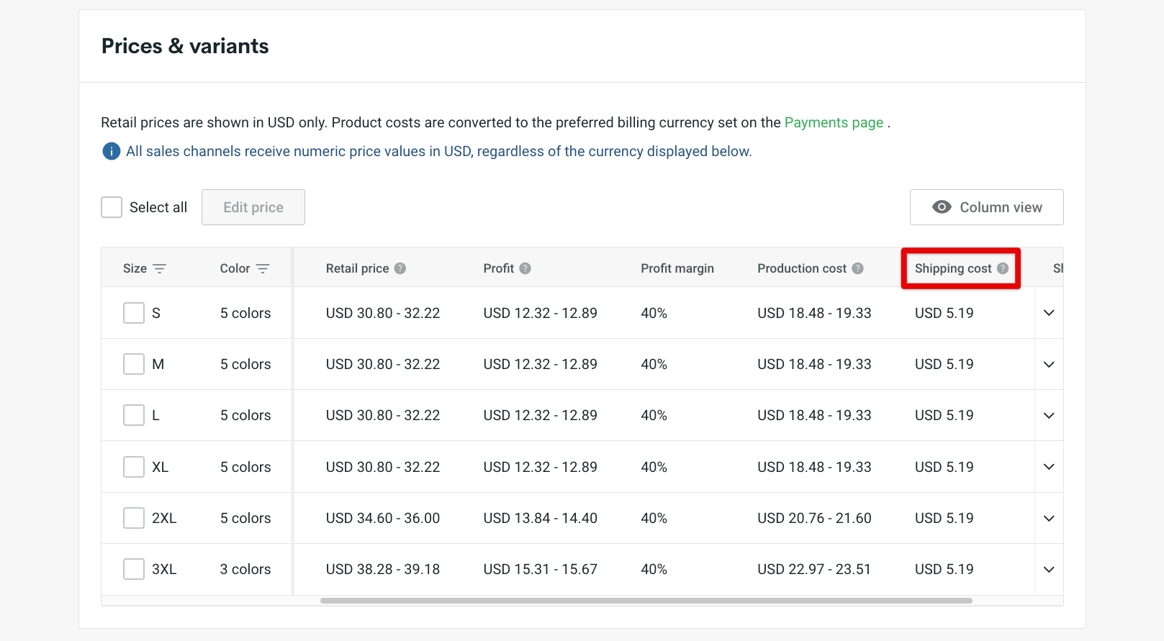Open the Payments page link
The width and height of the screenshot is (1164, 641).
[x=834, y=122]
